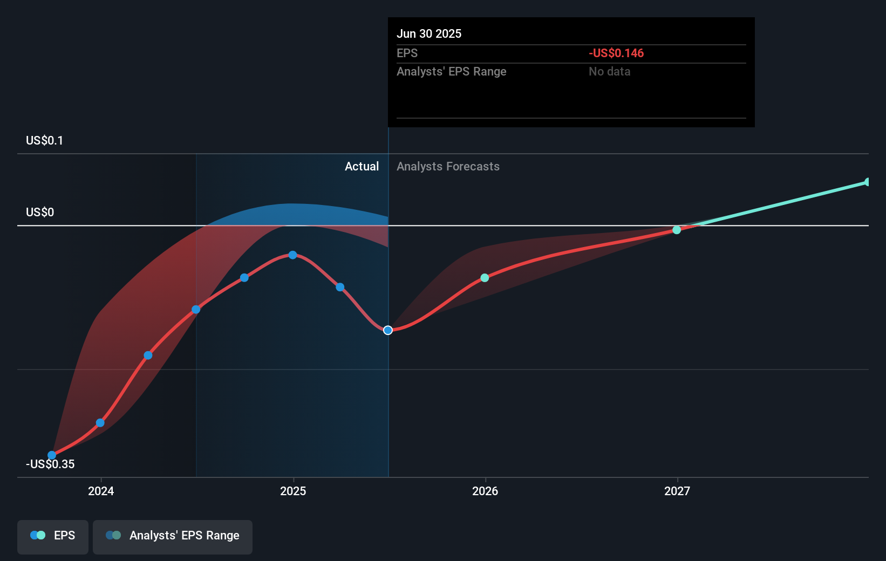Click the peak blue data point near 2025

click(x=292, y=255)
